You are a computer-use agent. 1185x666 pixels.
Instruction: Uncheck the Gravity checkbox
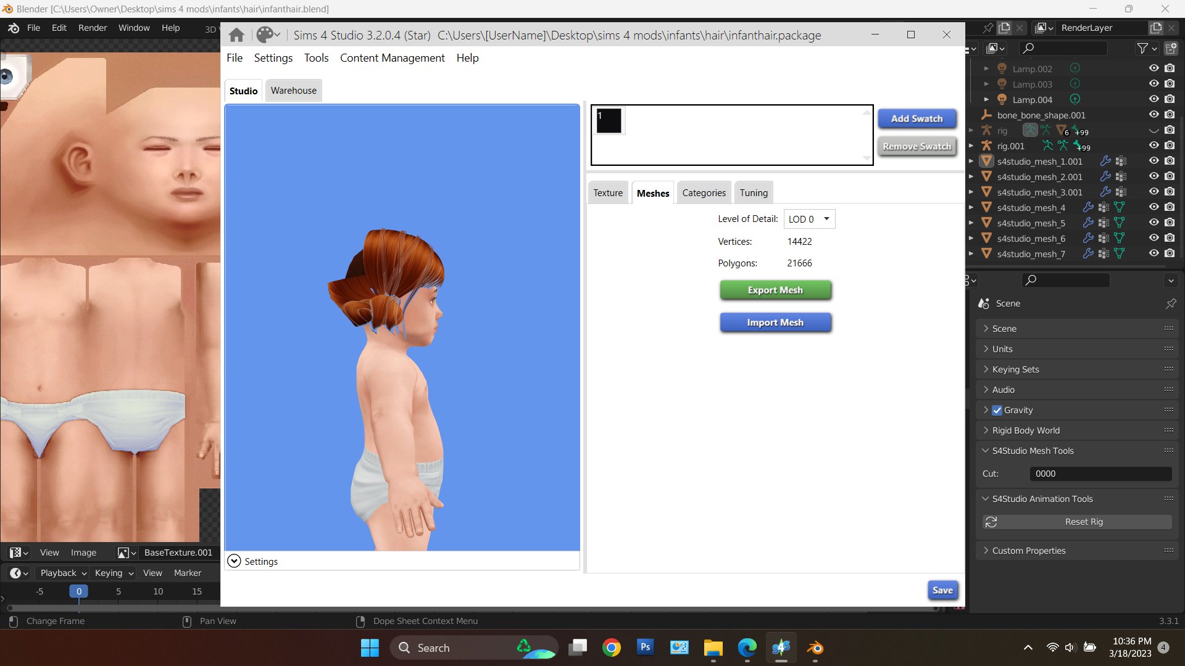click(997, 410)
